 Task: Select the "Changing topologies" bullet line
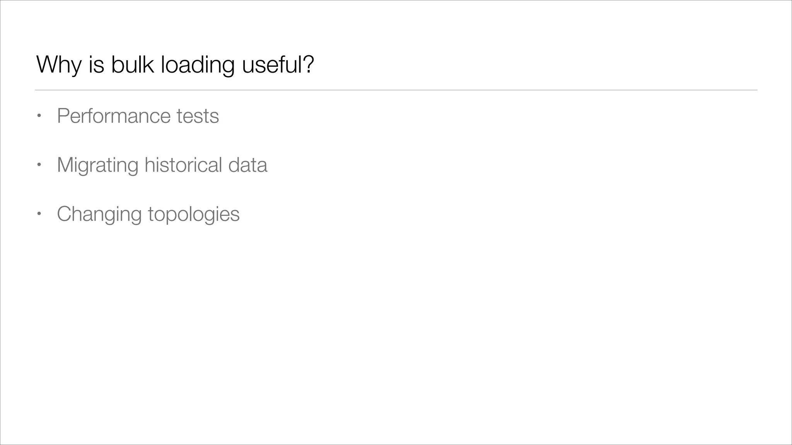coord(148,214)
